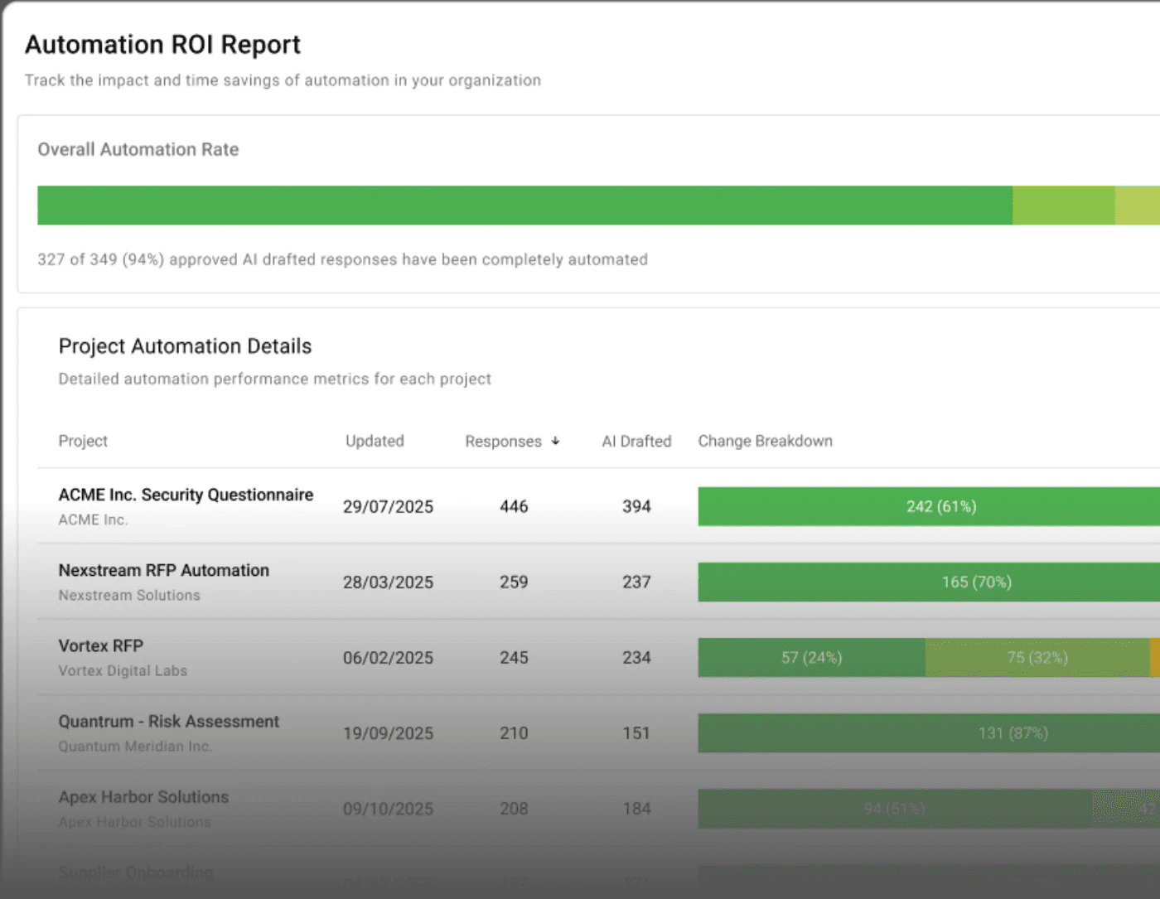Open the Quantrum - Risk Assessment project
This screenshot has height=899, width=1160.
coord(168,721)
